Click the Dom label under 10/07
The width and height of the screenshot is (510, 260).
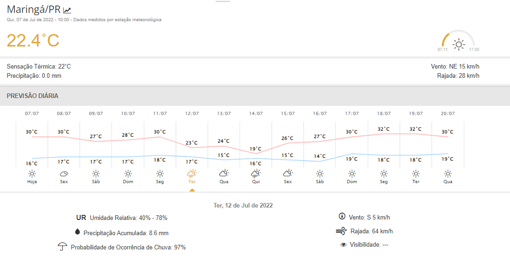click(x=128, y=182)
